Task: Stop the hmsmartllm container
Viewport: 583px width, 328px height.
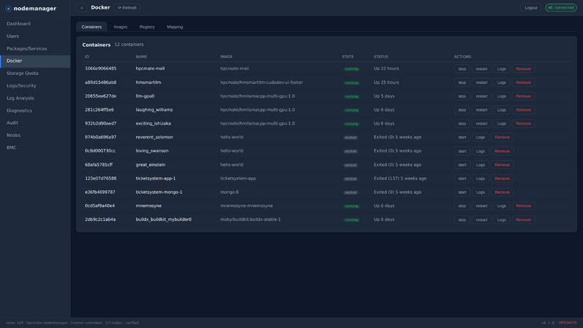Action: 462,82
